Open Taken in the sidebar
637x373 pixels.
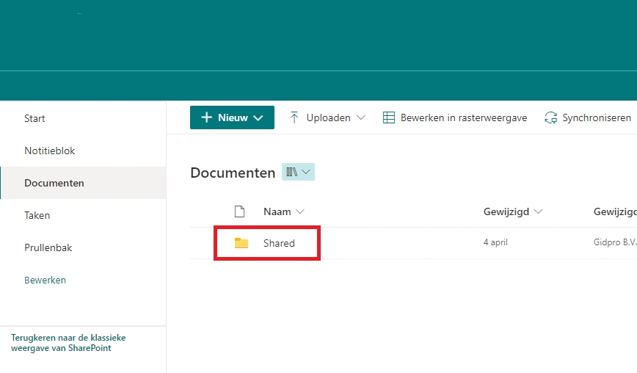point(37,215)
